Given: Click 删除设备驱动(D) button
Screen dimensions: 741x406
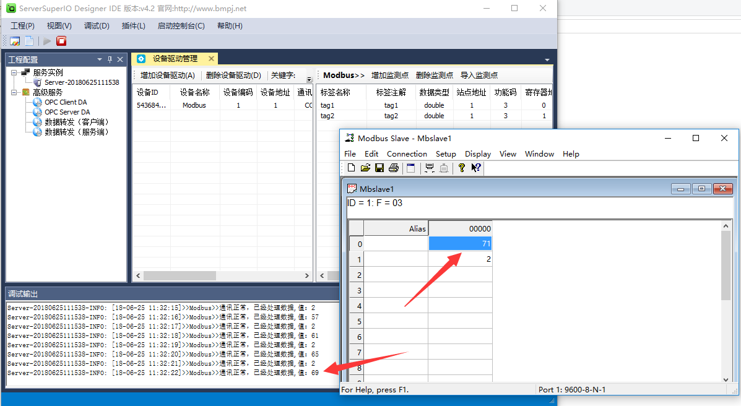Looking at the screenshot, I should coord(233,75).
